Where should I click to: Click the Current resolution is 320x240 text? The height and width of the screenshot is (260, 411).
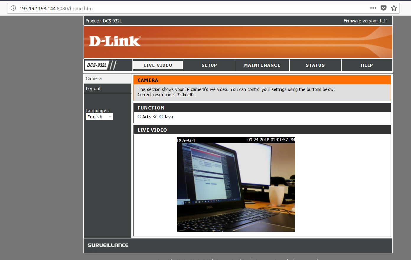(x=166, y=95)
